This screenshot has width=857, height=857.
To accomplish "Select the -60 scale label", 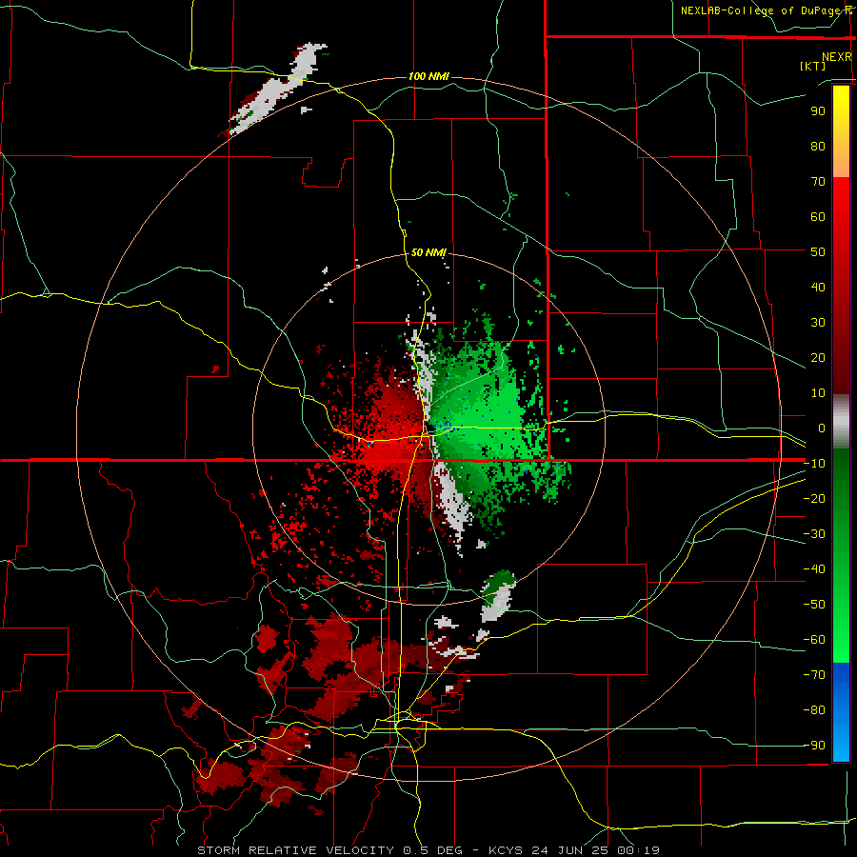I will 814,640.
